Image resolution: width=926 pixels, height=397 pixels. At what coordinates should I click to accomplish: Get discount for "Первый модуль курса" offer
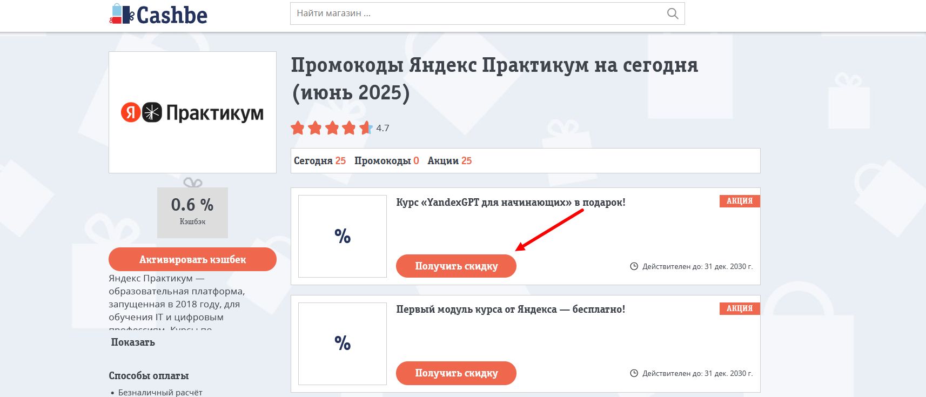click(x=456, y=373)
